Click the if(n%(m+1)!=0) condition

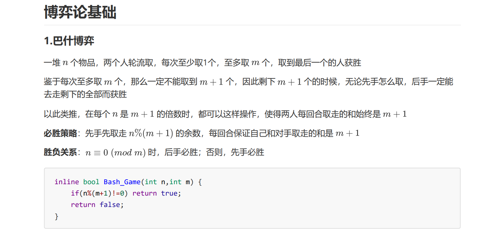pyautogui.click(x=99, y=193)
